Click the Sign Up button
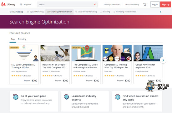This screenshot has width=172, height=113. pos(165,4)
